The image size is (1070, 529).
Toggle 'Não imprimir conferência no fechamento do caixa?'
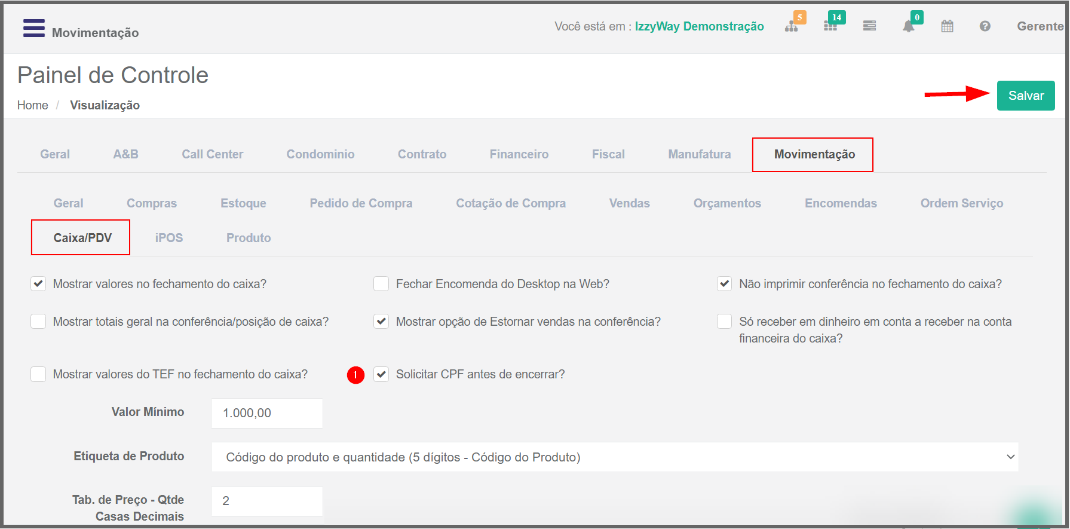(x=724, y=284)
